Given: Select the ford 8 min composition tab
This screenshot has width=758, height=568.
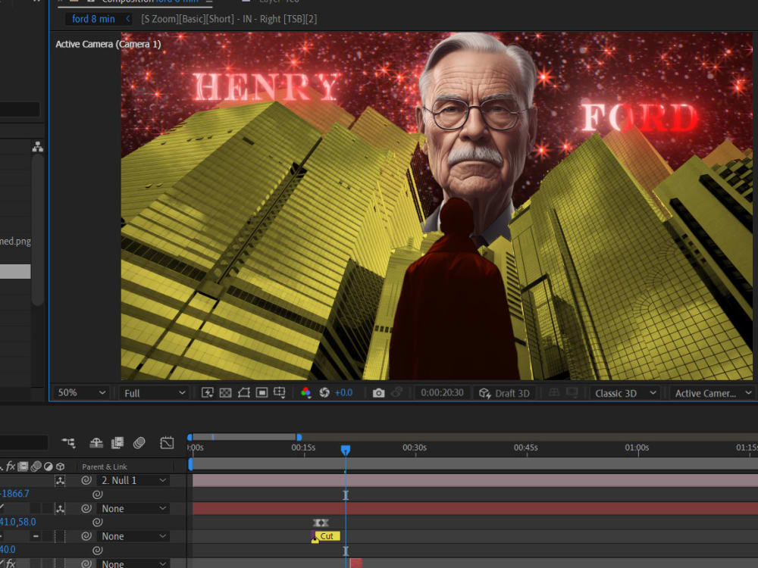Looking at the screenshot, I should click(x=92, y=18).
